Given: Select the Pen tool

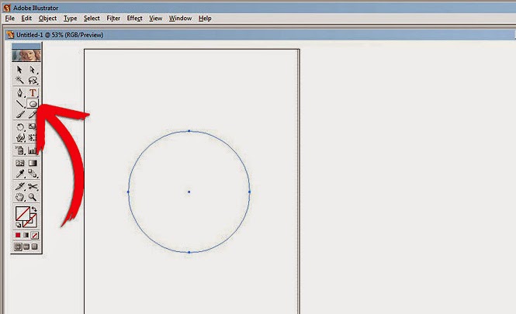Looking at the screenshot, I should pyautogui.click(x=19, y=93).
